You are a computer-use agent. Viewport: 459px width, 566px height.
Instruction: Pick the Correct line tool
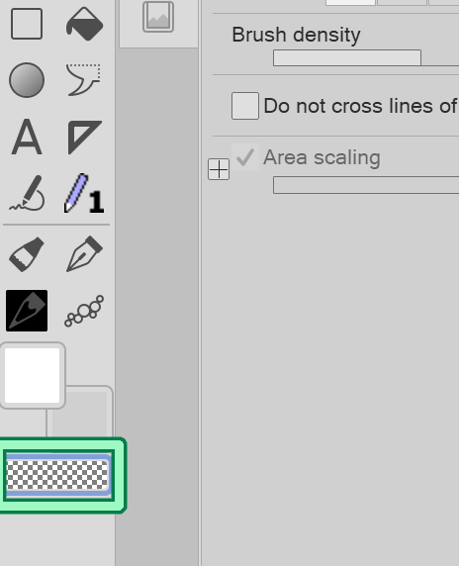pyautogui.click(x=27, y=194)
